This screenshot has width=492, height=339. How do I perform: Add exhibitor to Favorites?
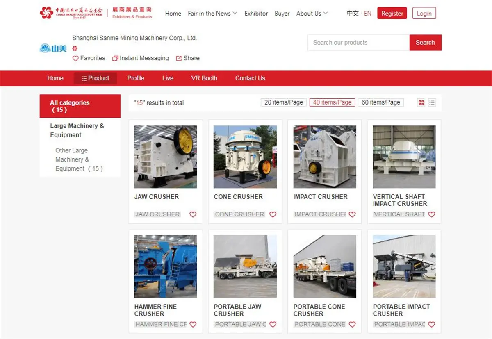click(89, 58)
